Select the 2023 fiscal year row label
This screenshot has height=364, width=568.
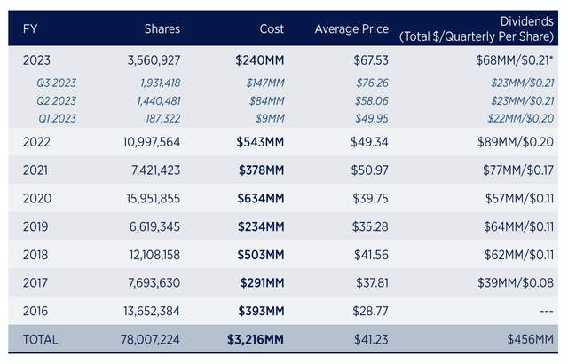click(x=36, y=60)
